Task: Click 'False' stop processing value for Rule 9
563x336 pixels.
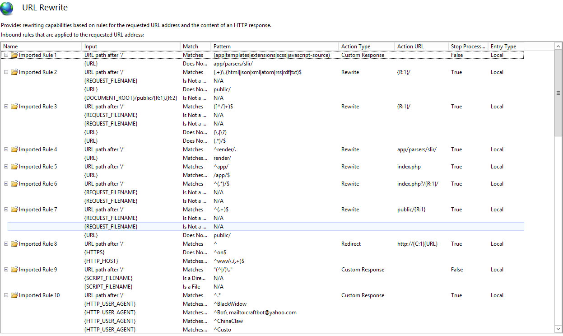Action: 456,270
